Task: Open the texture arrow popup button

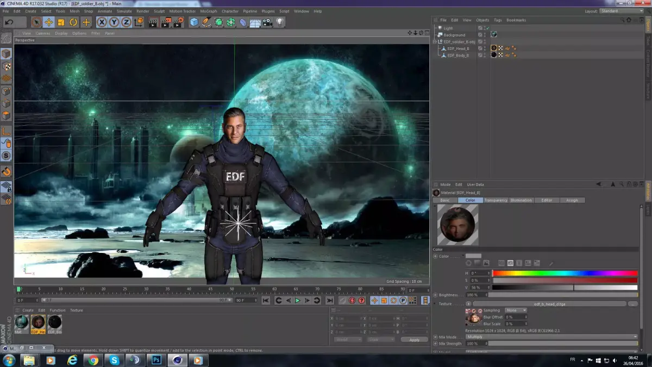Action: pyautogui.click(x=468, y=304)
